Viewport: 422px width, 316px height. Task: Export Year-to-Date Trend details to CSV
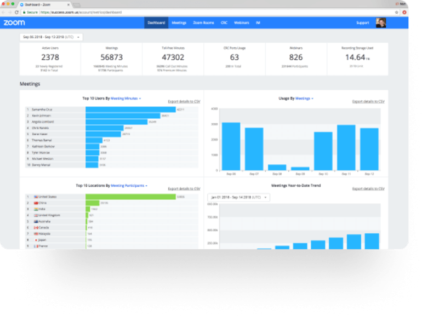click(x=368, y=188)
